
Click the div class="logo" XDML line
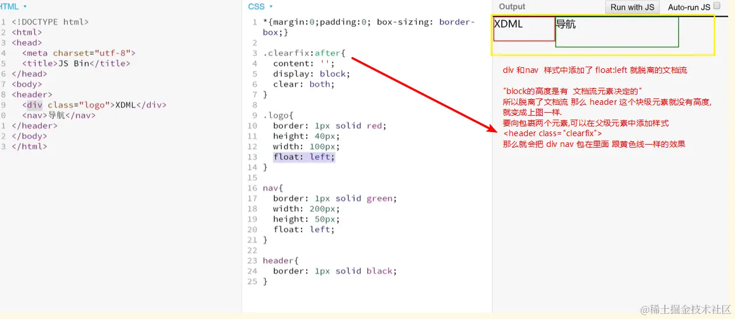(x=94, y=105)
